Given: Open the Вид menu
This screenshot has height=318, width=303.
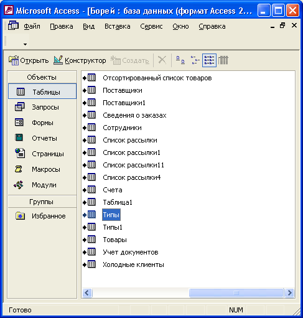Looking at the screenshot, I should coord(89,26).
